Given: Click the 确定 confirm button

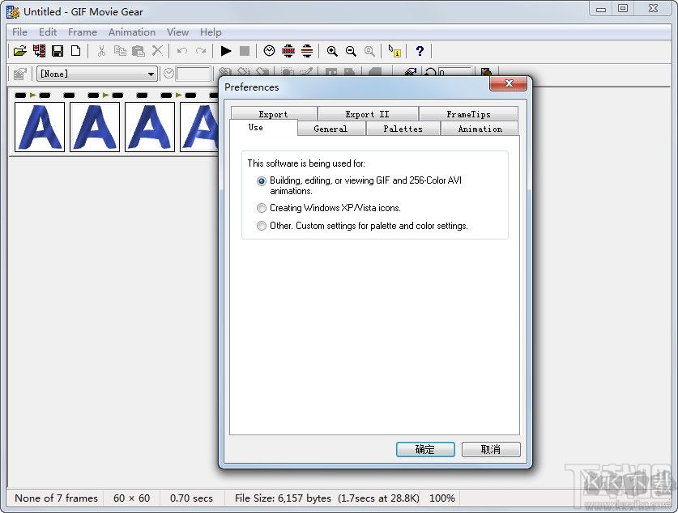Looking at the screenshot, I should click(x=425, y=449).
